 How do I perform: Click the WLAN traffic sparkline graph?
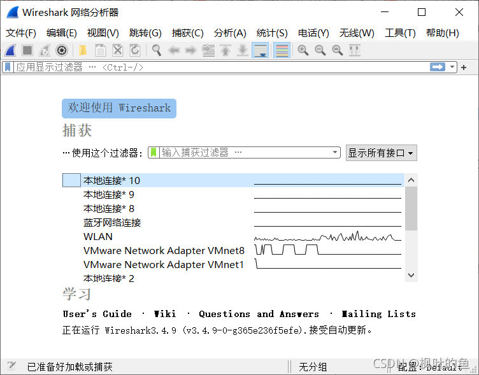[x=327, y=236]
